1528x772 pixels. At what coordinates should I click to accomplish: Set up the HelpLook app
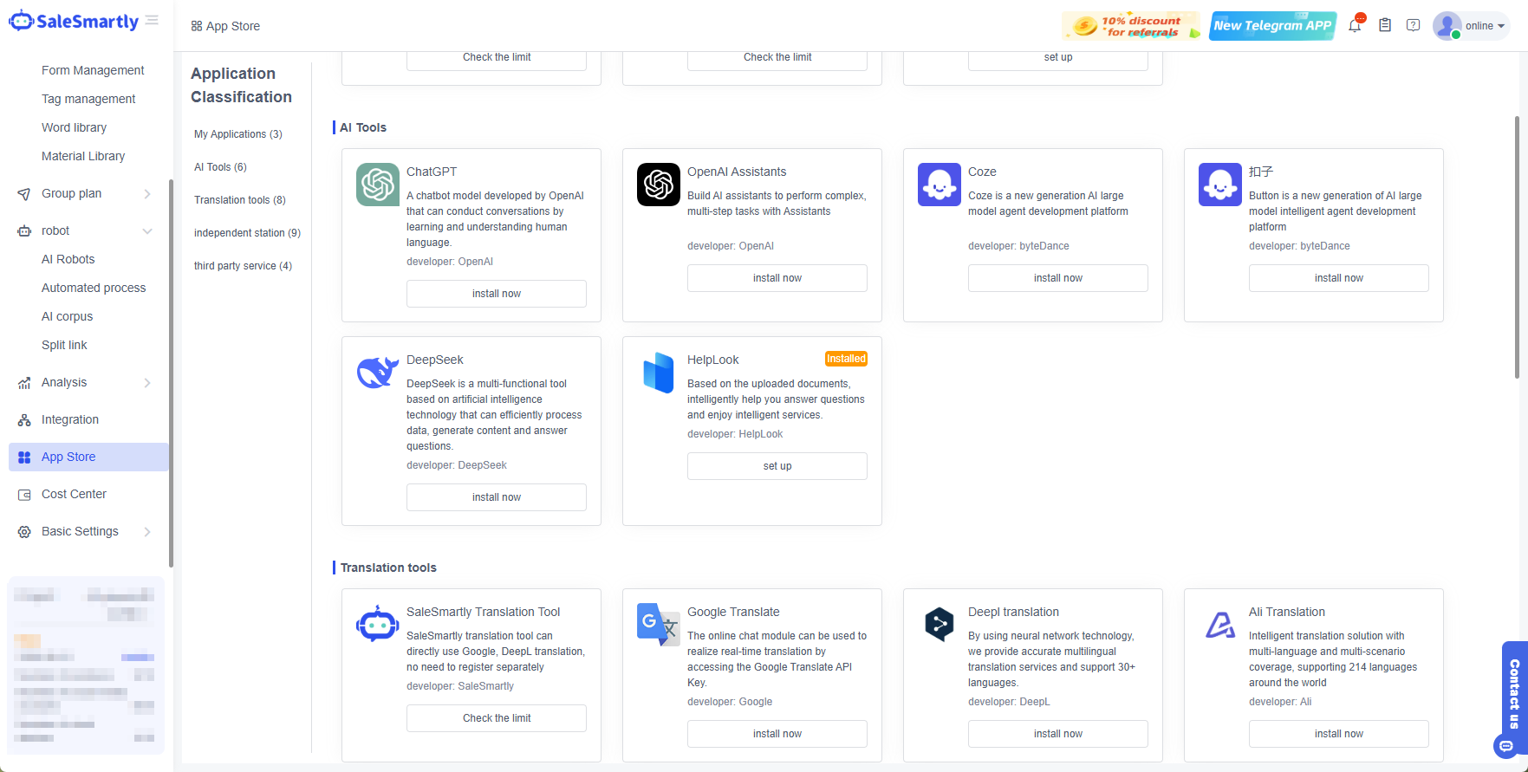coord(777,466)
